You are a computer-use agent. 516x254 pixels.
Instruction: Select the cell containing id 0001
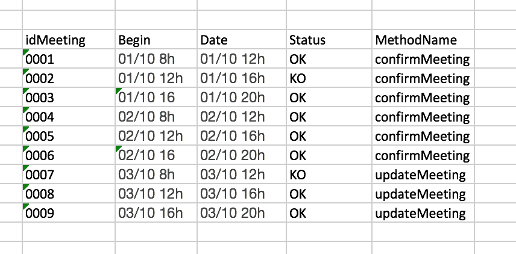coord(40,60)
